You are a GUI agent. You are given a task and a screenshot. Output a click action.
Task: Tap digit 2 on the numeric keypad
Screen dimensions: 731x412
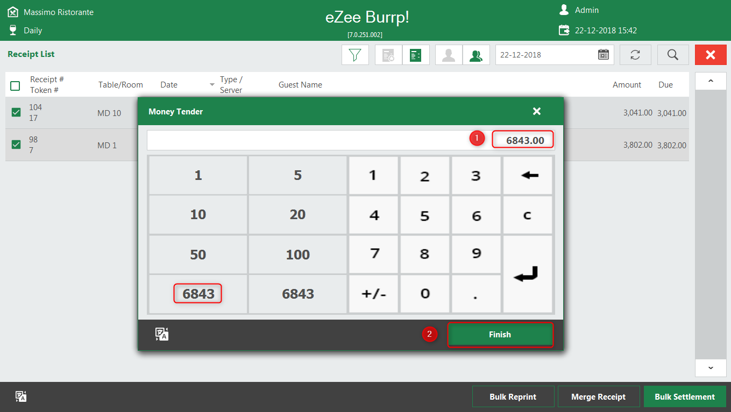tap(424, 175)
